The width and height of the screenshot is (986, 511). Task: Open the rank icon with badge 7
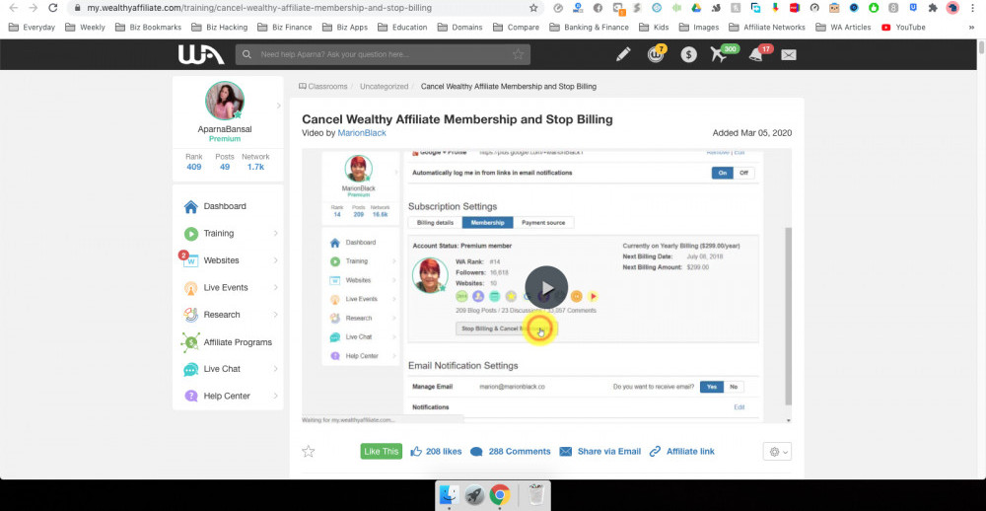[x=655, y=54]
